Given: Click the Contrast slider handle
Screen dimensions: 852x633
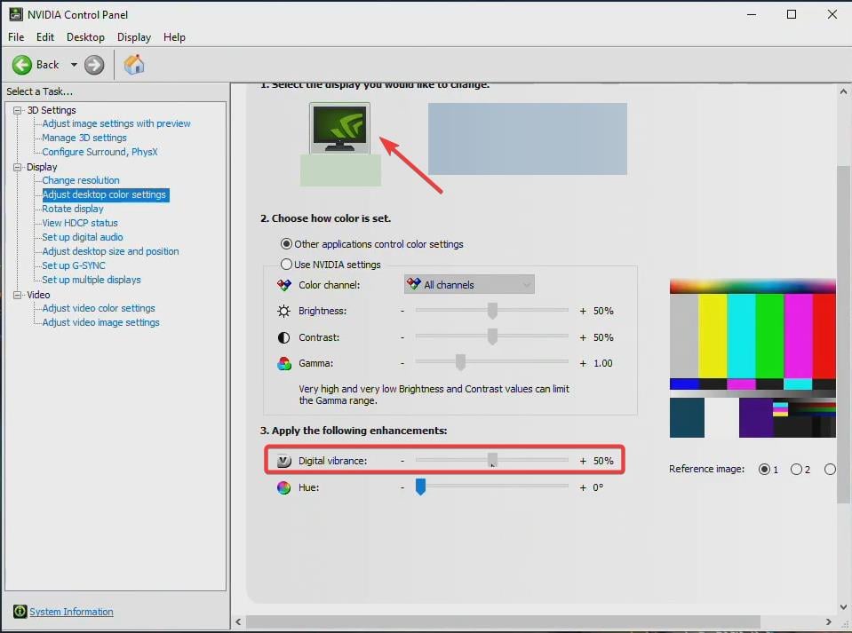Looking at the screenshot, I should pyautogui.click(x=492, y=337).
